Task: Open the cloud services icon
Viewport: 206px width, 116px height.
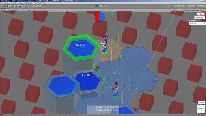Action: coord(174,6)
